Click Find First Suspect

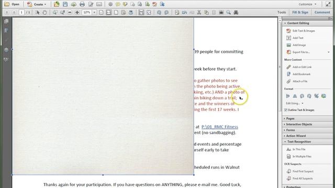(300, 171)
